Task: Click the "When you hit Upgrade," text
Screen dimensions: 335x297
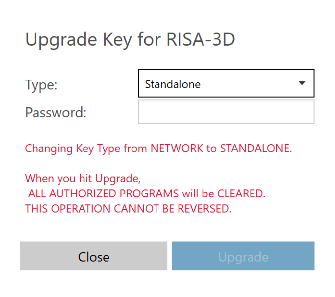Action: 83,178
